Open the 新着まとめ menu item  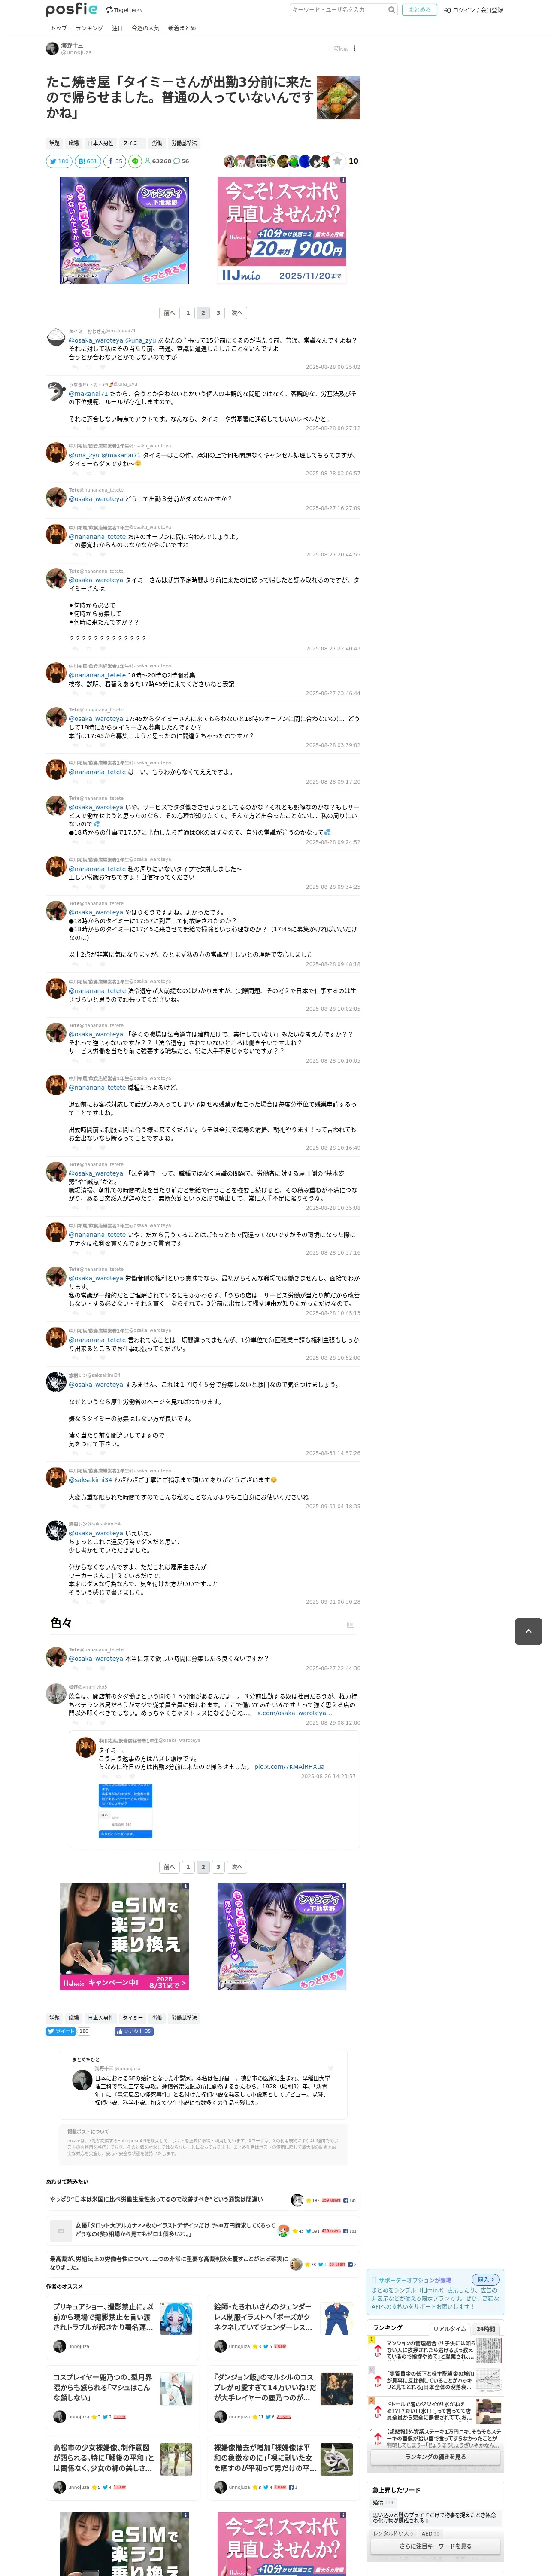tap(182, 28)
